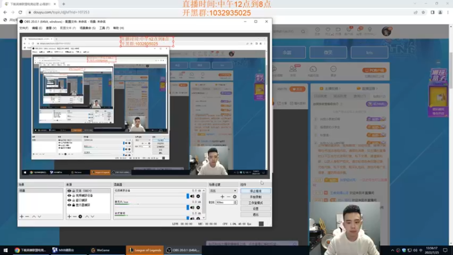Remove selected source with minus icon
The height and width of the screenshot is (255, 453).
[75, 216]
